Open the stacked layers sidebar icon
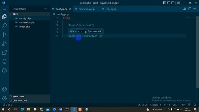 [x=4, y=70]
